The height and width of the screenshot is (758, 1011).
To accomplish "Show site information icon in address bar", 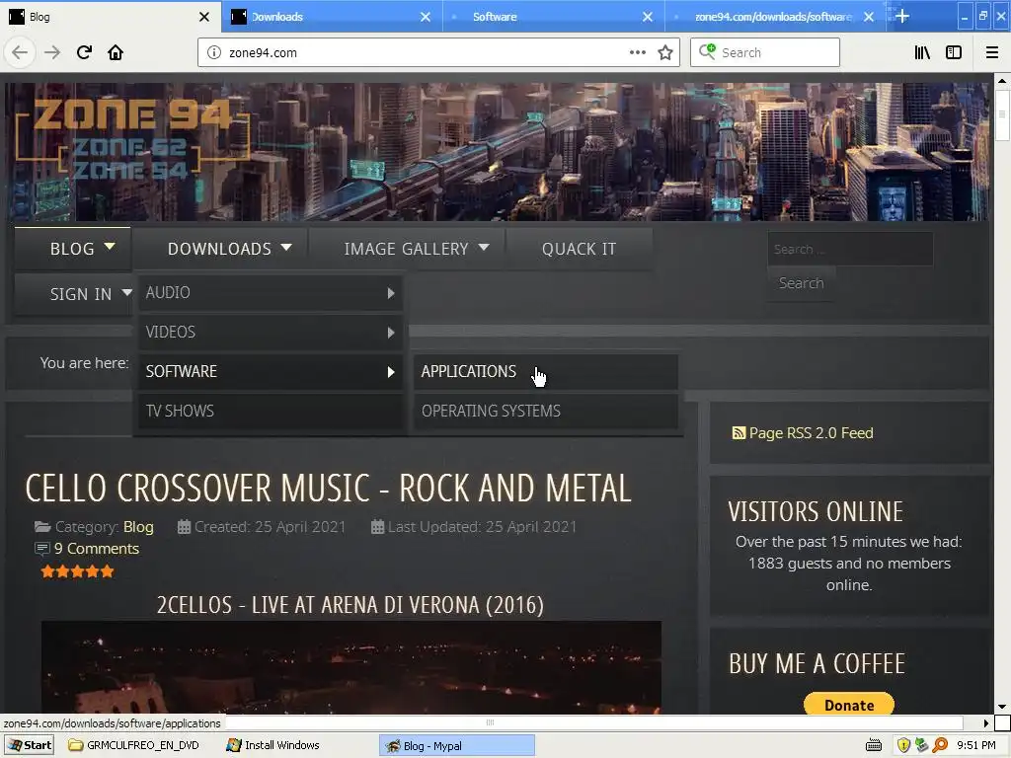I will [x=214, y=53].
